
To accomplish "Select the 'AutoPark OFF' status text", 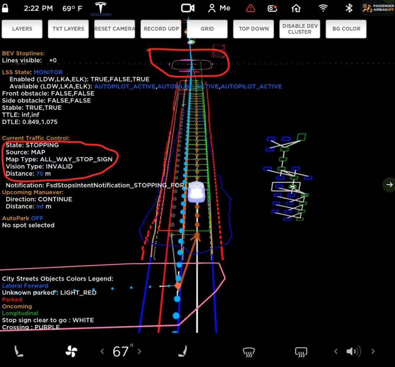I will pos(23,218).
